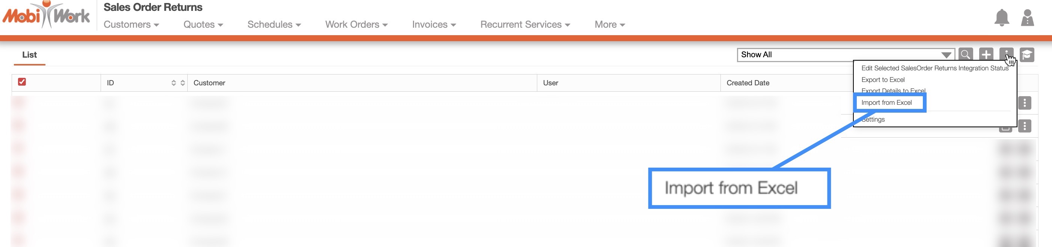Click the plus icon to add a return
1052x247 pixels.
coord(986,55)
